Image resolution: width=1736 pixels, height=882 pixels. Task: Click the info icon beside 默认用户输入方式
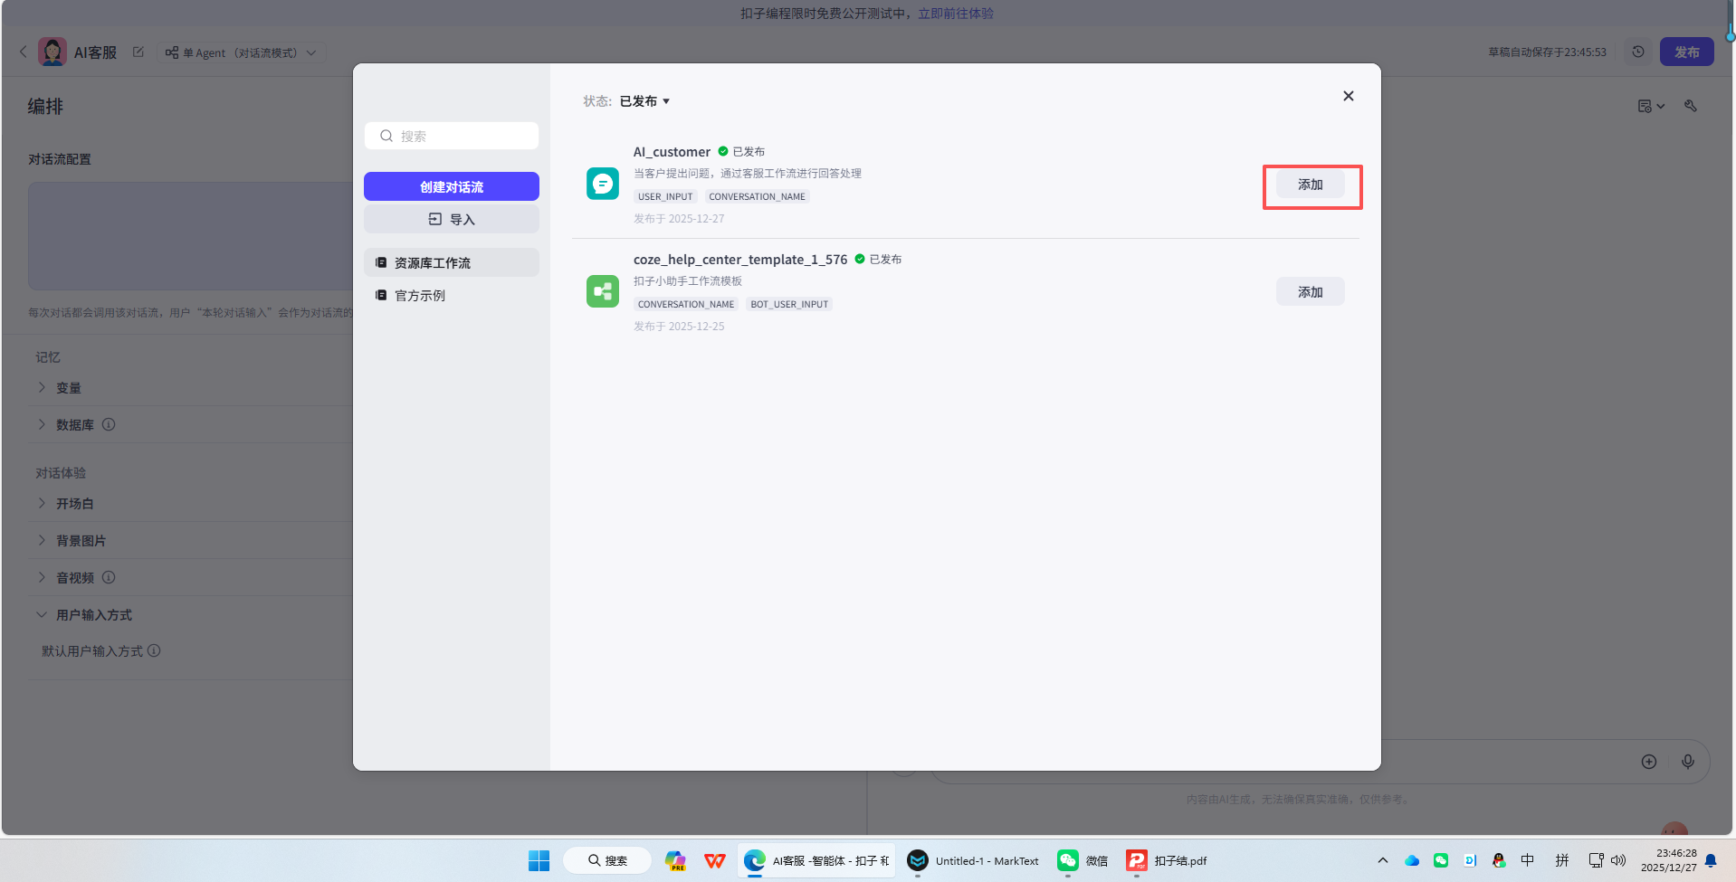154,650
